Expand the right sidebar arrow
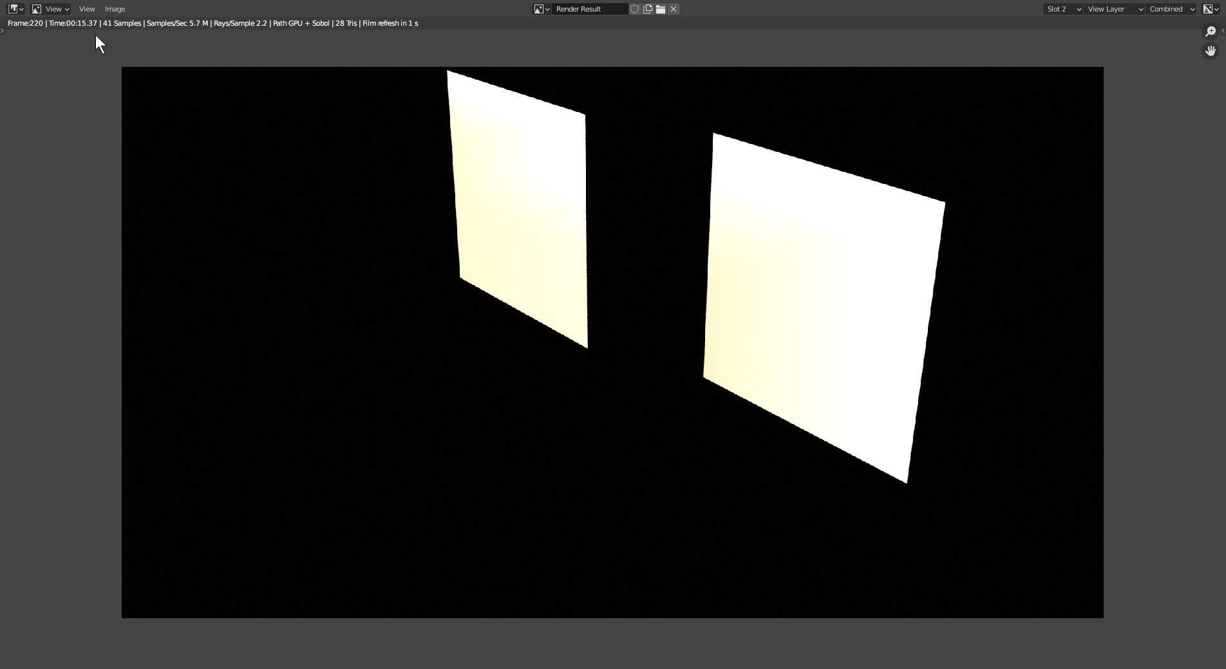The height and width of the screenshot is (669, 1226). click(x=1223, y=31)
